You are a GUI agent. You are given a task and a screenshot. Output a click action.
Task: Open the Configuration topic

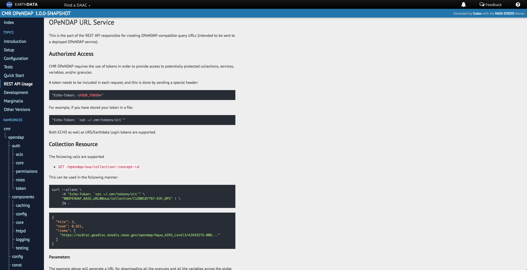tap(16, 59)
